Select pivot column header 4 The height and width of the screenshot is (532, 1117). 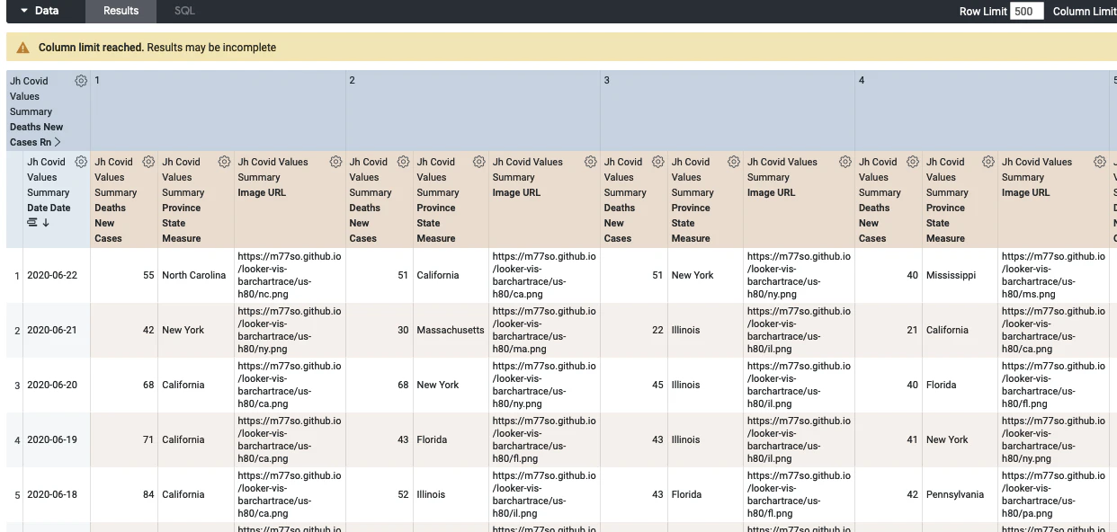(x=982, y=111)
